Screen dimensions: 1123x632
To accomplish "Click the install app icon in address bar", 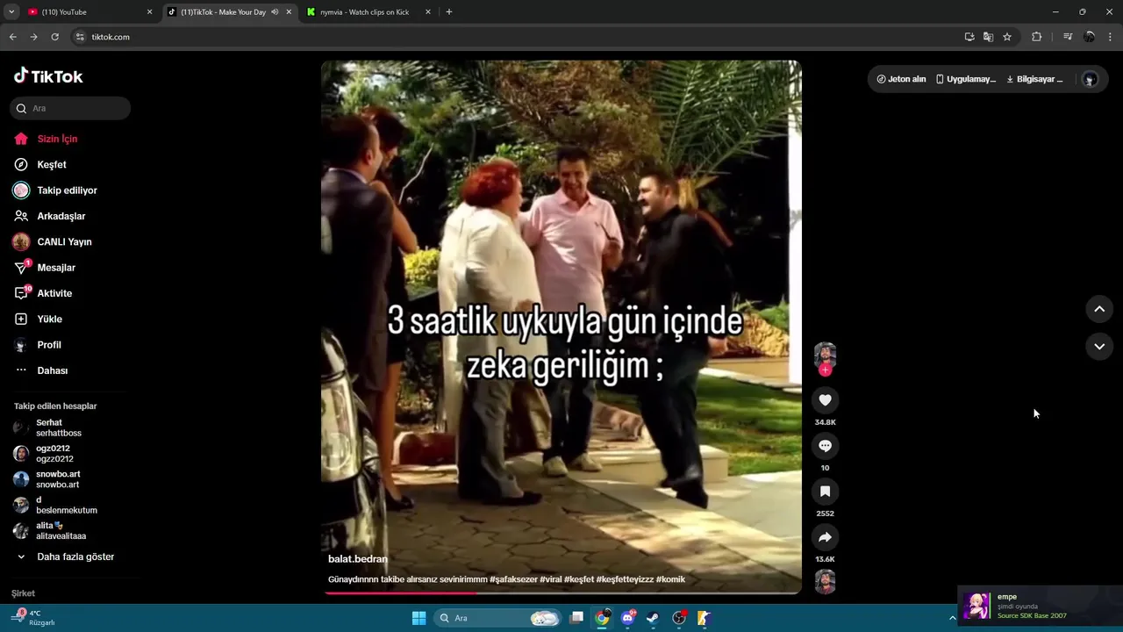I will click(969, 37).
